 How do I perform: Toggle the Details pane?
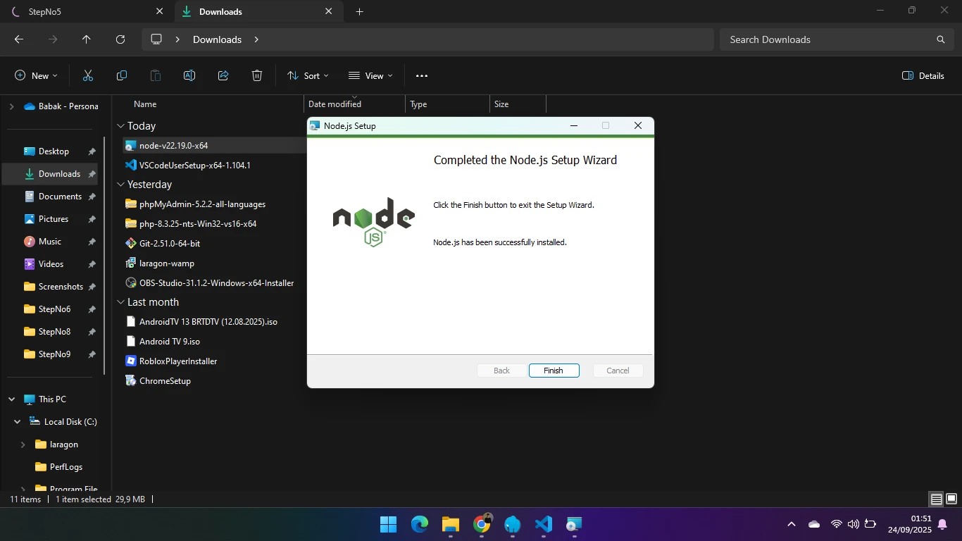pyautogui.click(x=923, y=75)
